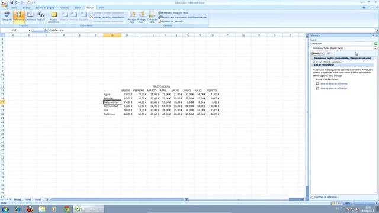Click Proteger hoja in the ribbon
The height and width of the screenshot is (213, 379).
131,17
